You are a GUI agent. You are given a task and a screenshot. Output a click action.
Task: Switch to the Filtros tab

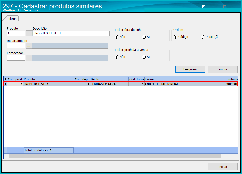click(x=12, y=19)
